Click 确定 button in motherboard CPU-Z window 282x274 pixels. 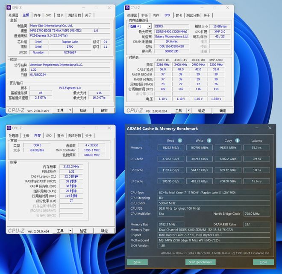(x=104, y=110)
